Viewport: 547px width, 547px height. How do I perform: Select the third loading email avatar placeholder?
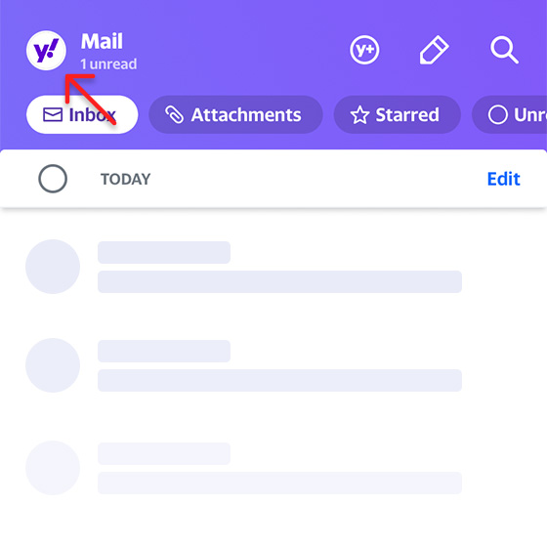(x=53, y=468)
